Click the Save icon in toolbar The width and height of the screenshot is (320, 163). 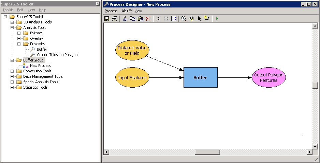pos(107,19)
